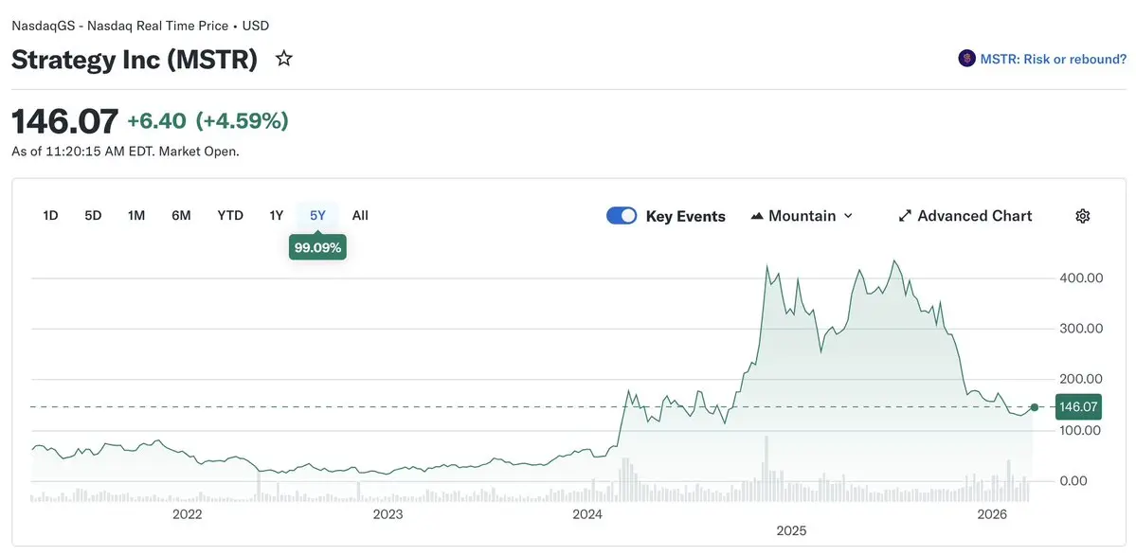Open chart settings gear icon
This screenshot has height=556, width=1136.
click(1083, 216)
